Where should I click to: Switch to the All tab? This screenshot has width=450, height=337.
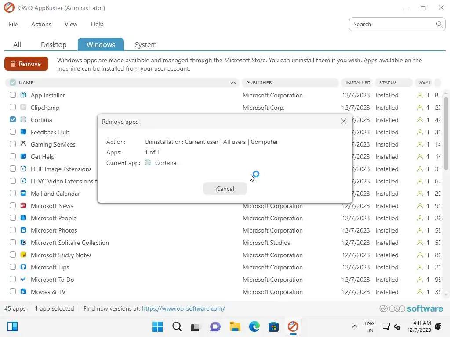coord(17,44)
